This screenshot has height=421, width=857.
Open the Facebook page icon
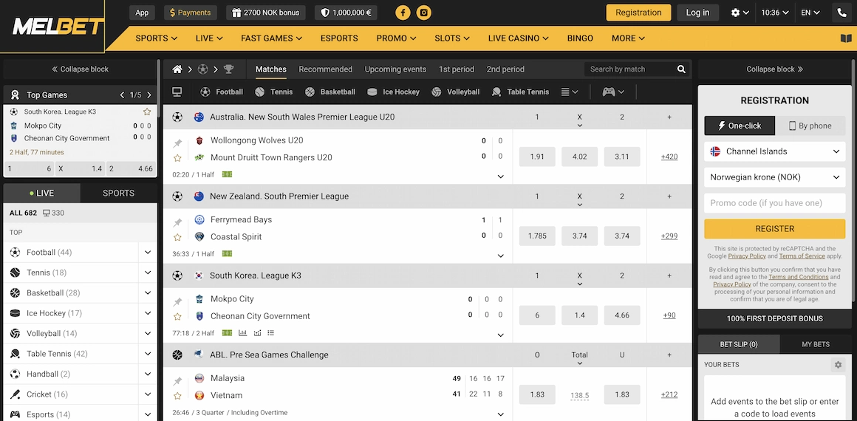point(403,13)
